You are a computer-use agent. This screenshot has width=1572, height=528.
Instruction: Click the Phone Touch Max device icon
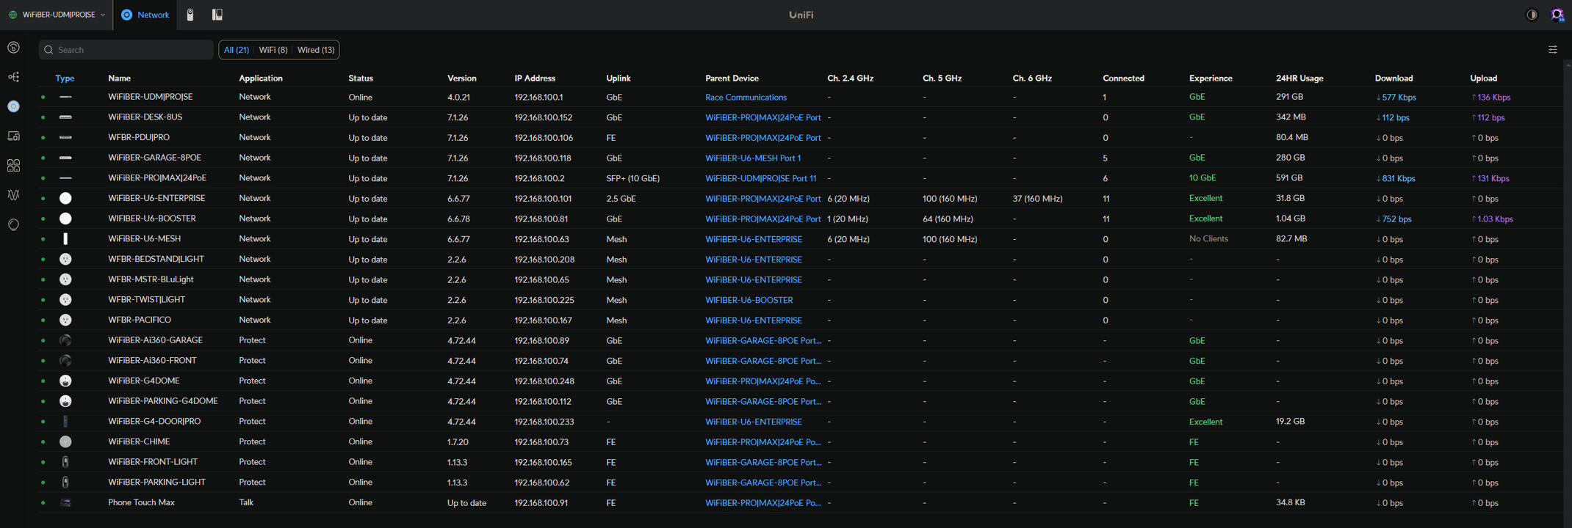coord(65,502)
